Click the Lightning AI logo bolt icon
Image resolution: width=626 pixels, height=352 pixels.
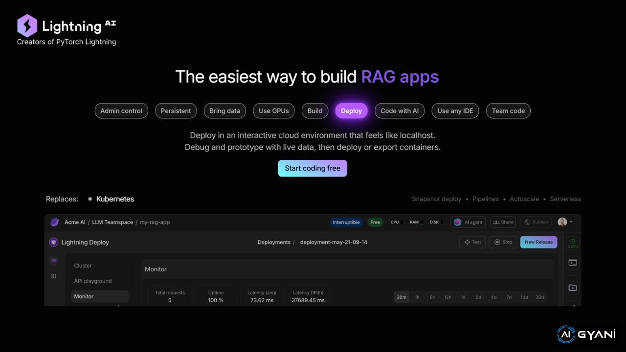[x=27, y=25]
